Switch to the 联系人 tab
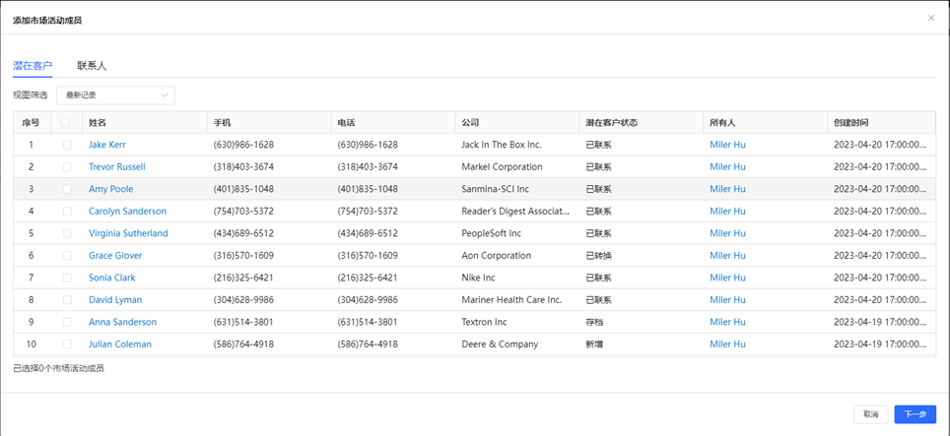 pyautogui.click(x=92, y=66)
